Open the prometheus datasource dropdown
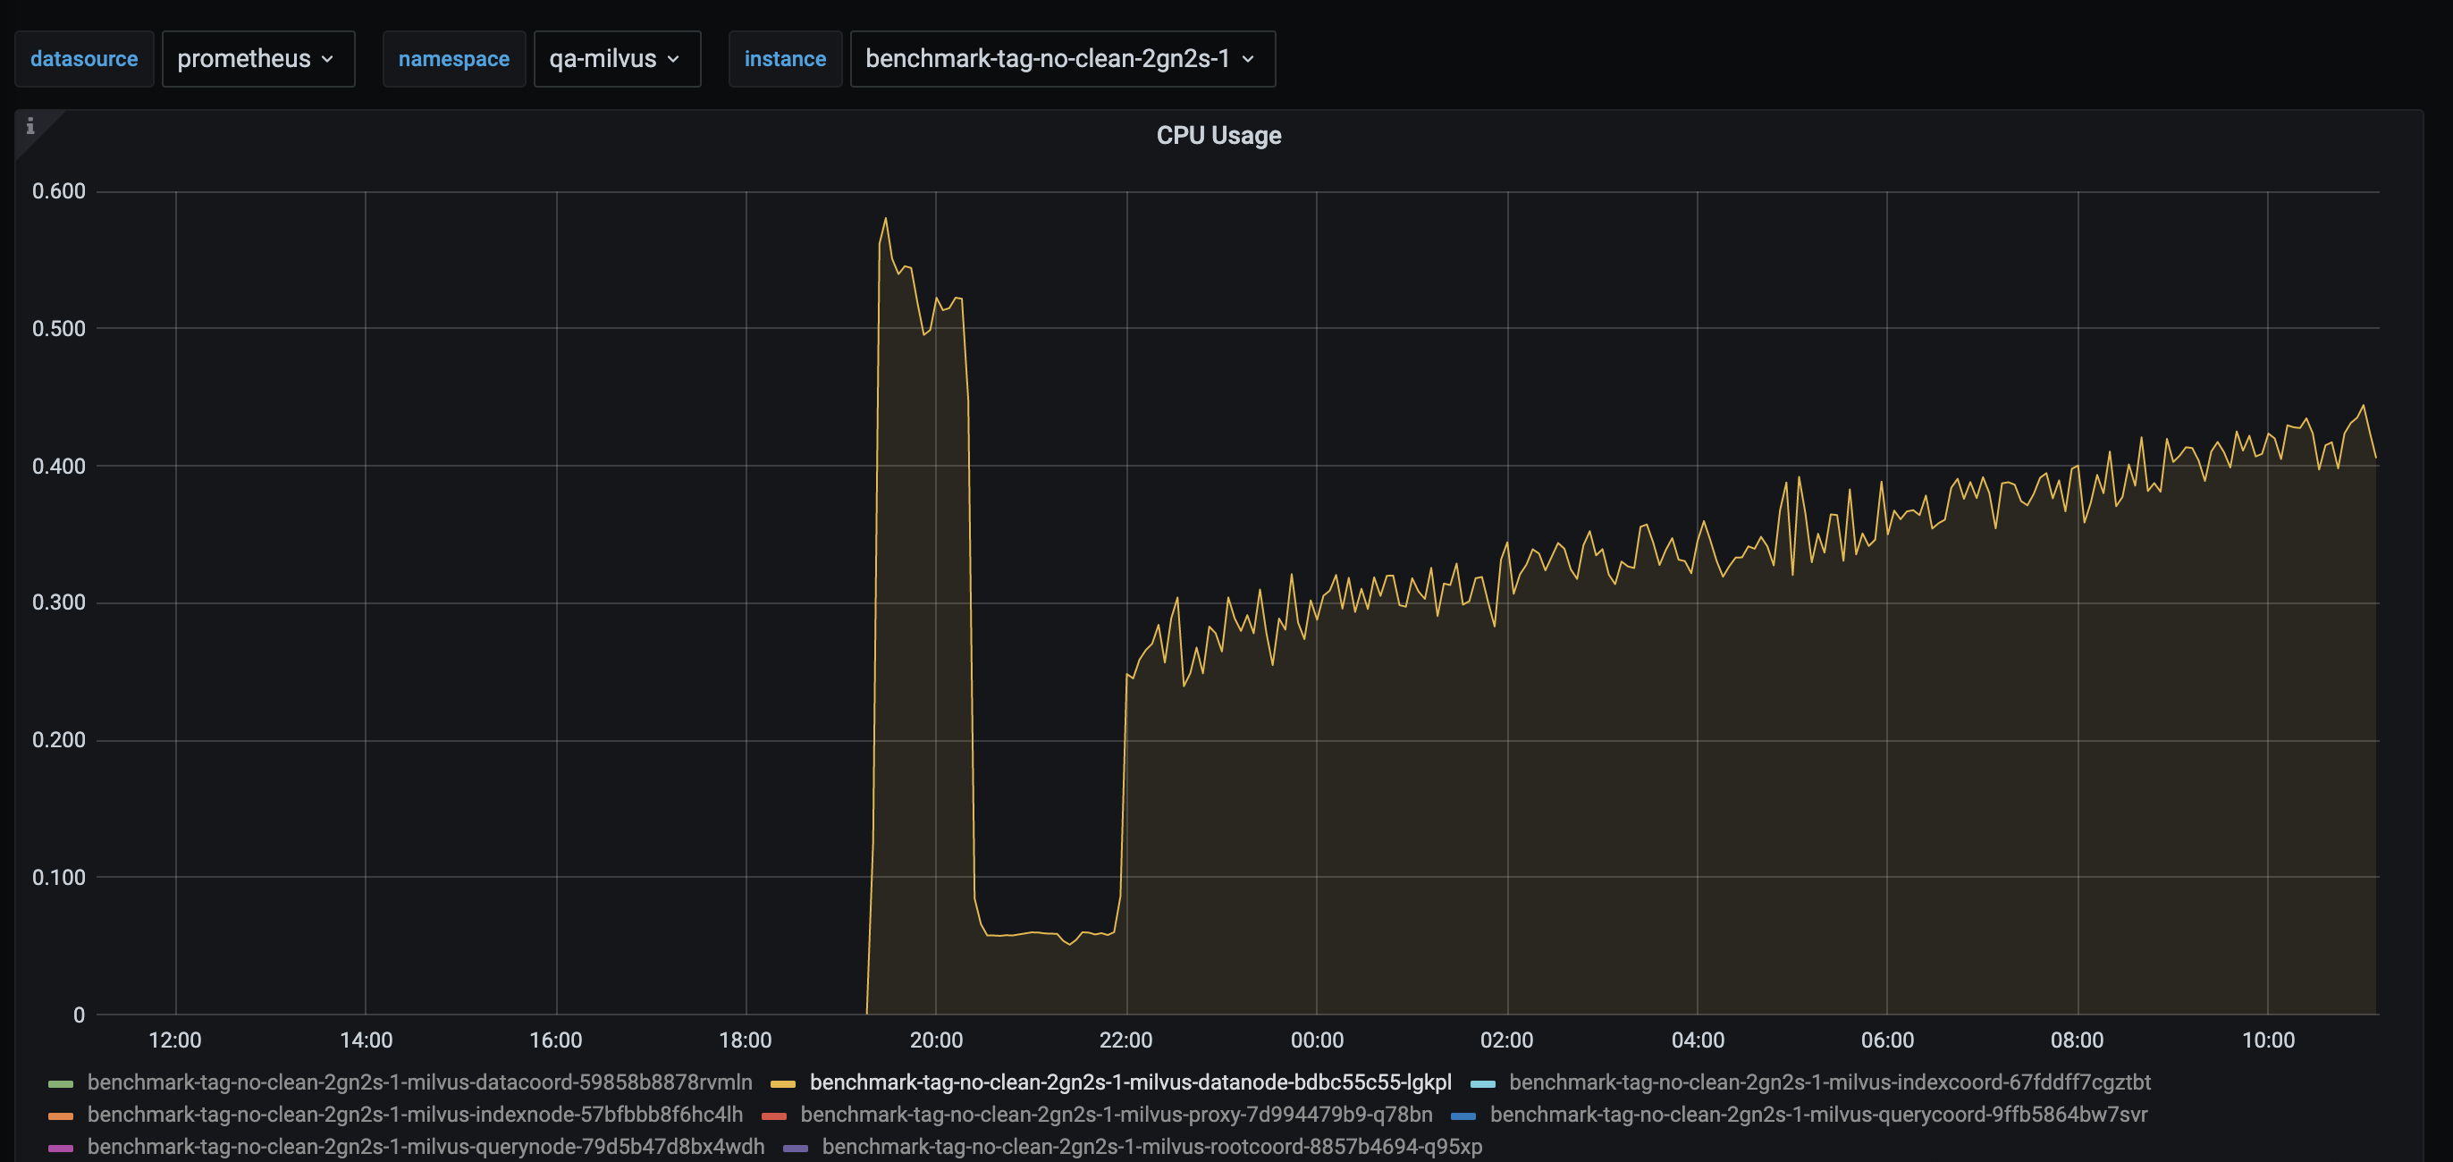The width and height of the screenshot is (2453, 1162). tap(257, 58)
